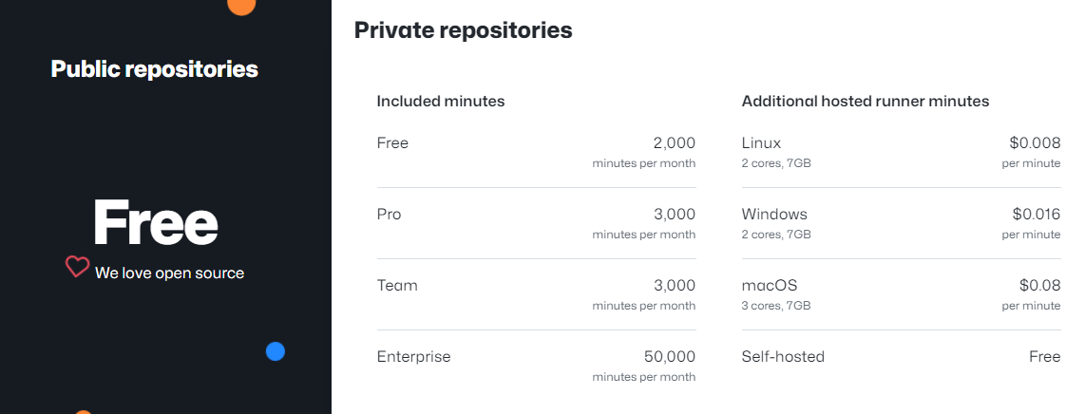
Task: Click the We love open source text
Action: [169, 273]
